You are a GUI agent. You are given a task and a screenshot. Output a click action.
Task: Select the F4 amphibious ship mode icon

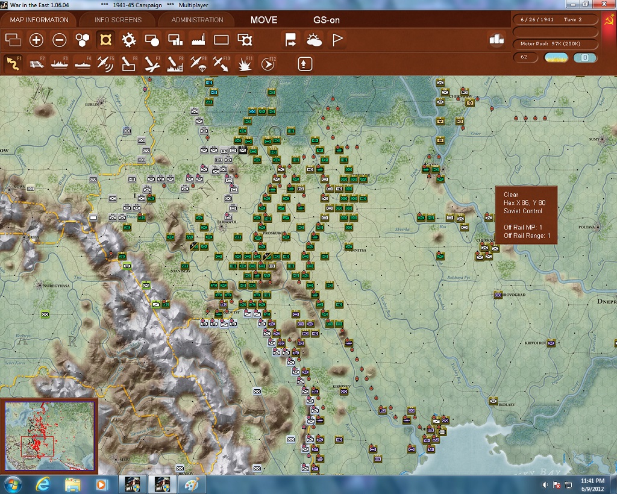(83, 64)
